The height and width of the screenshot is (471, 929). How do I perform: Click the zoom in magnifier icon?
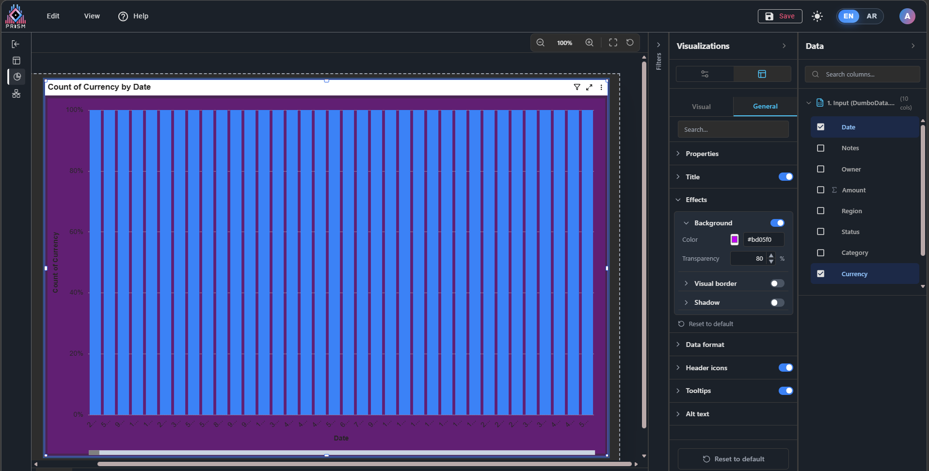coord(589,43)
